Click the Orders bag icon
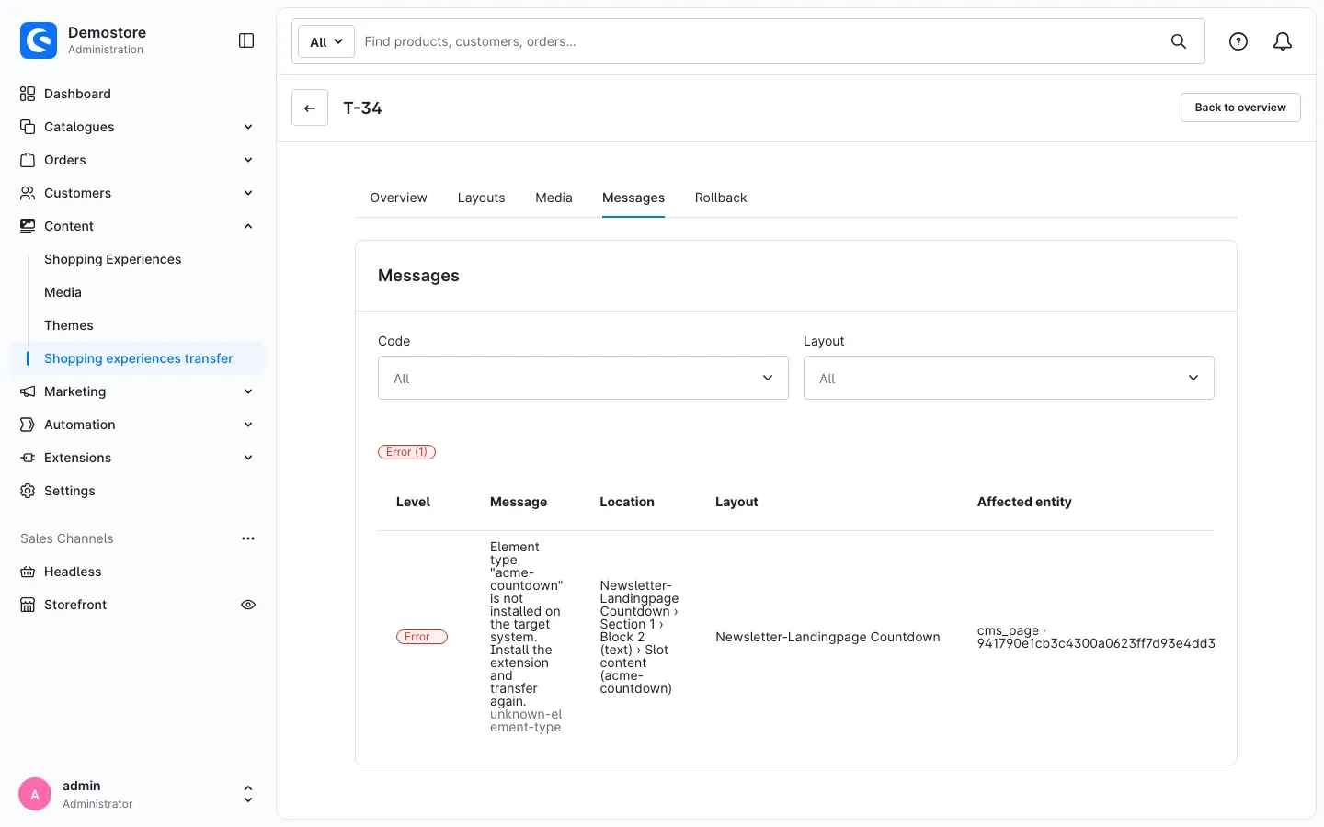The height and width of the screenshot is (827, 1324). [28, 160]
